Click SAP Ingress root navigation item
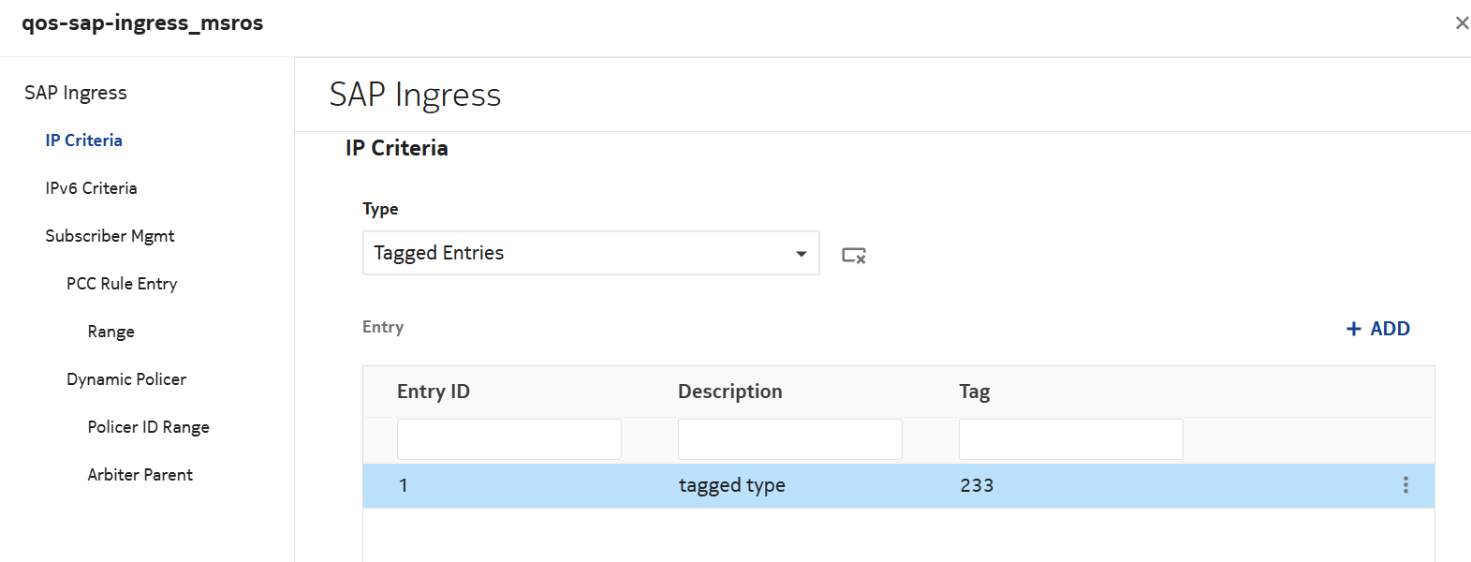Screen dimensions: 1471x562 click(x=76, y=93)
